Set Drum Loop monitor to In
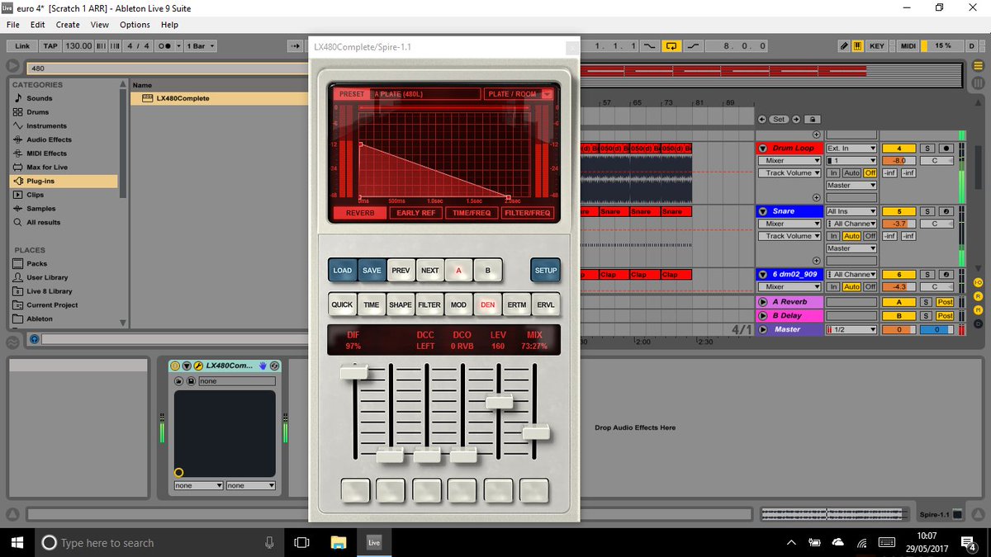The image size is (991, 557). (833, 173)
